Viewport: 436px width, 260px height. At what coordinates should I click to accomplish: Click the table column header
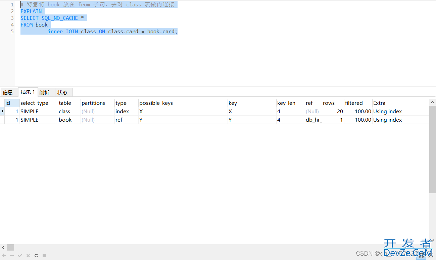(69, 103)
